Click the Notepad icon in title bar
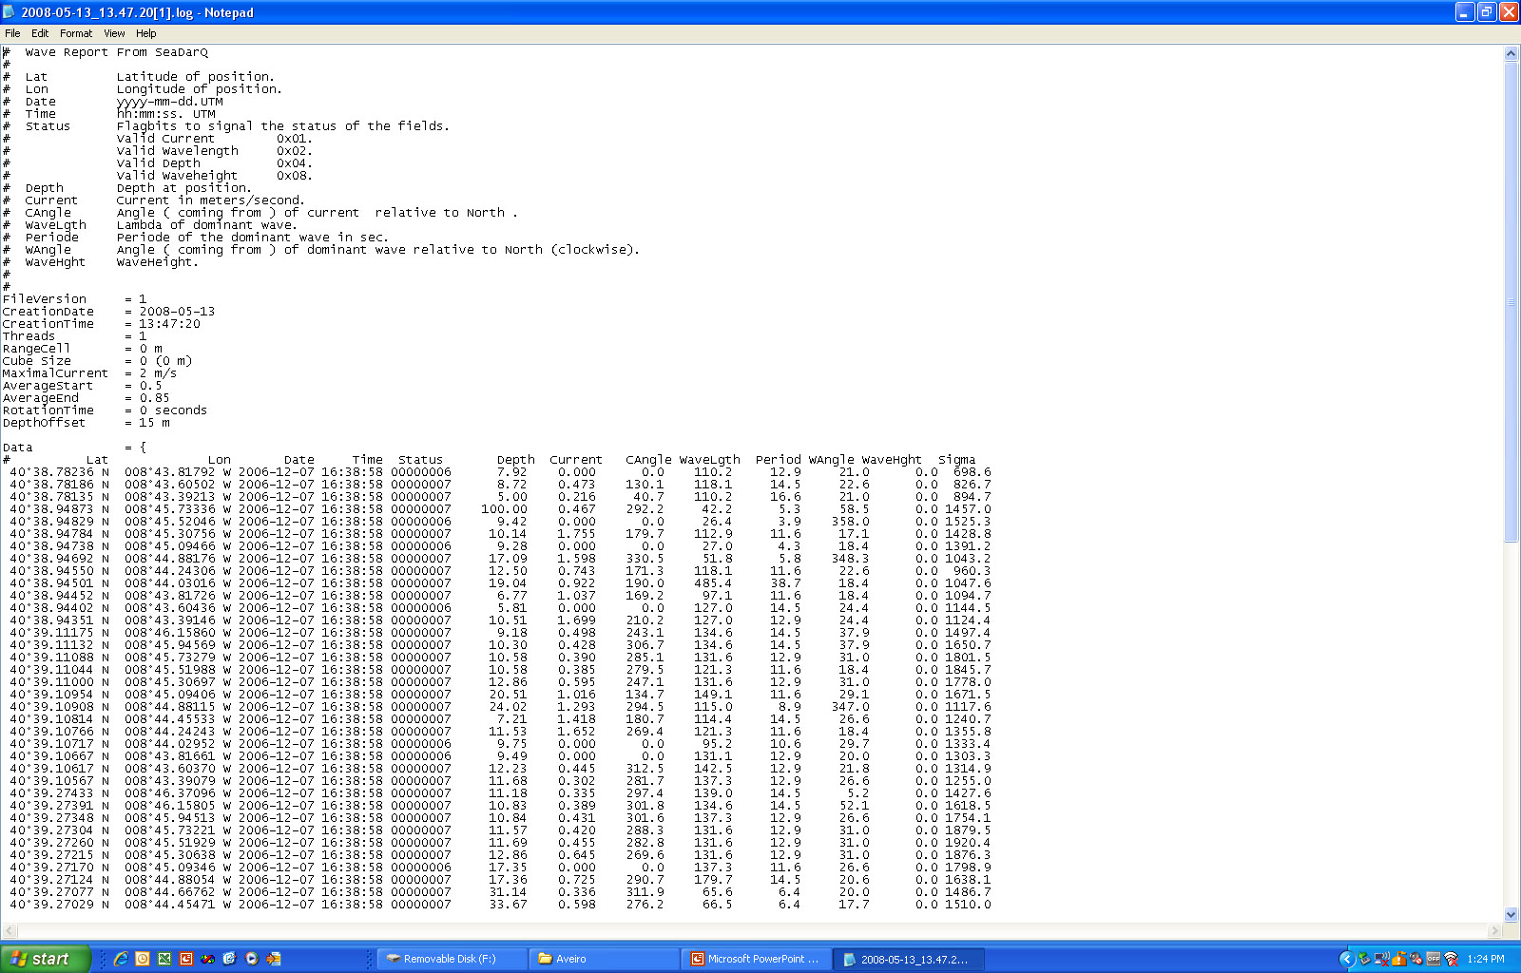The width and height of the screenshot is (1521, 973). (10, 12)
